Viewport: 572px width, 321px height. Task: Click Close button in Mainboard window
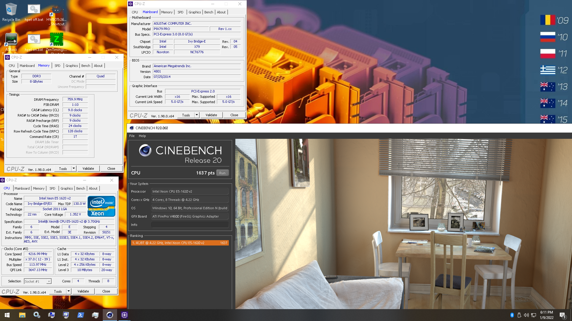point(234,115)
